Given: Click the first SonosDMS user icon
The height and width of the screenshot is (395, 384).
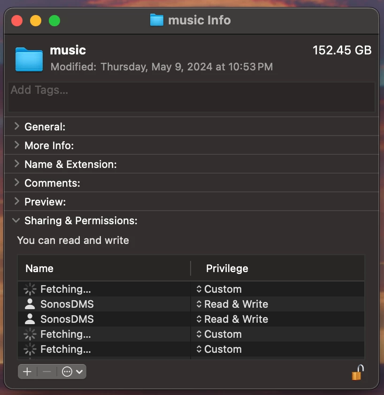Looking at the screenshot, I should coord(30,304).
